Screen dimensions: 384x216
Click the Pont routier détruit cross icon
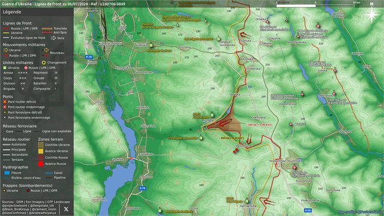tap(5, 101)
